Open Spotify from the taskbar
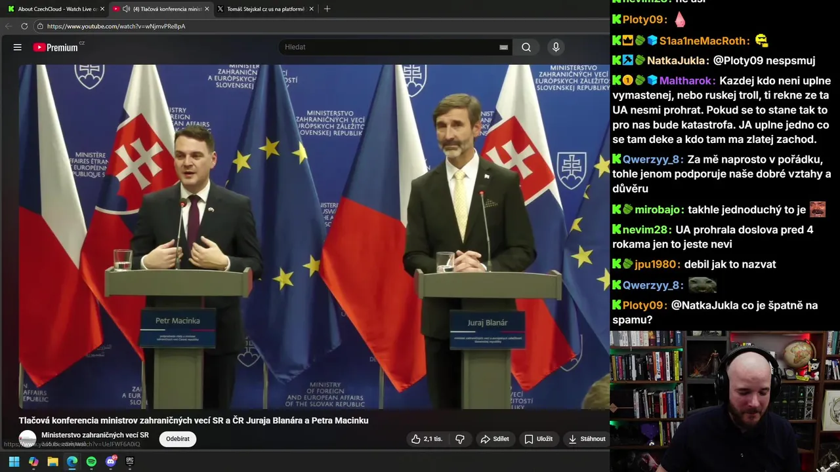The image size is (840, 472). pos(91,462)
